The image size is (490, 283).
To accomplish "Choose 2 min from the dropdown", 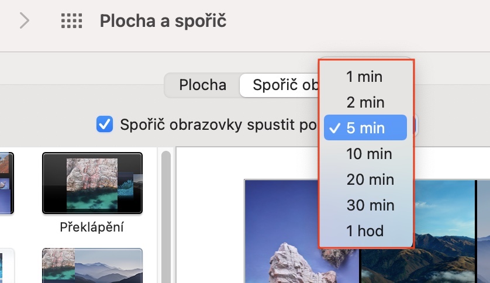I will (365, 102).
